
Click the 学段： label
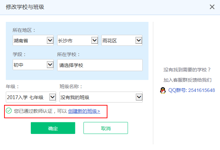[19, 54]
